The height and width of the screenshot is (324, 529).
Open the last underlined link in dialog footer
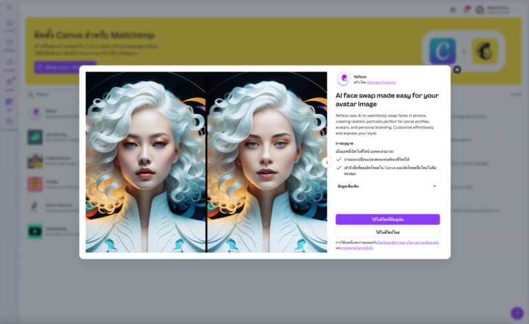(357, 248)
